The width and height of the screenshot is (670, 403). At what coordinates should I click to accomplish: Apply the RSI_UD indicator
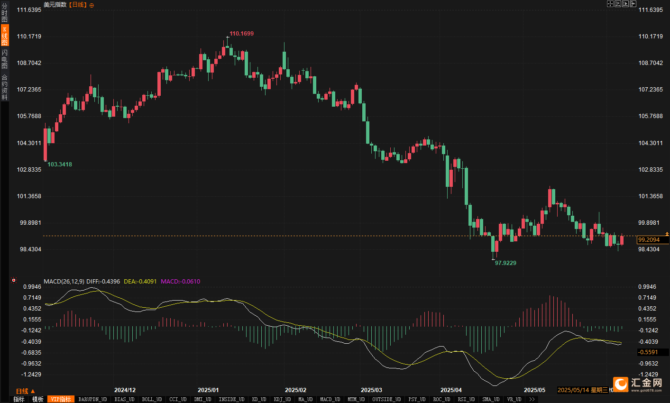tap(466, 399)
